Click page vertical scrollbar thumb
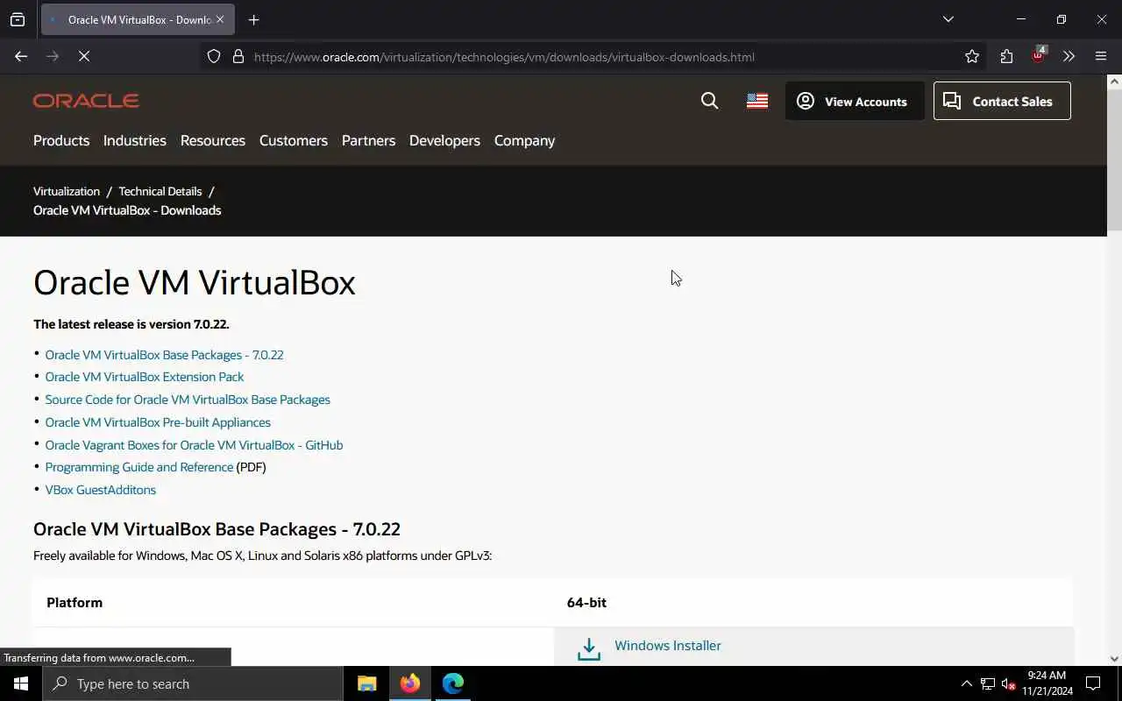 (x=1114, y=160)
